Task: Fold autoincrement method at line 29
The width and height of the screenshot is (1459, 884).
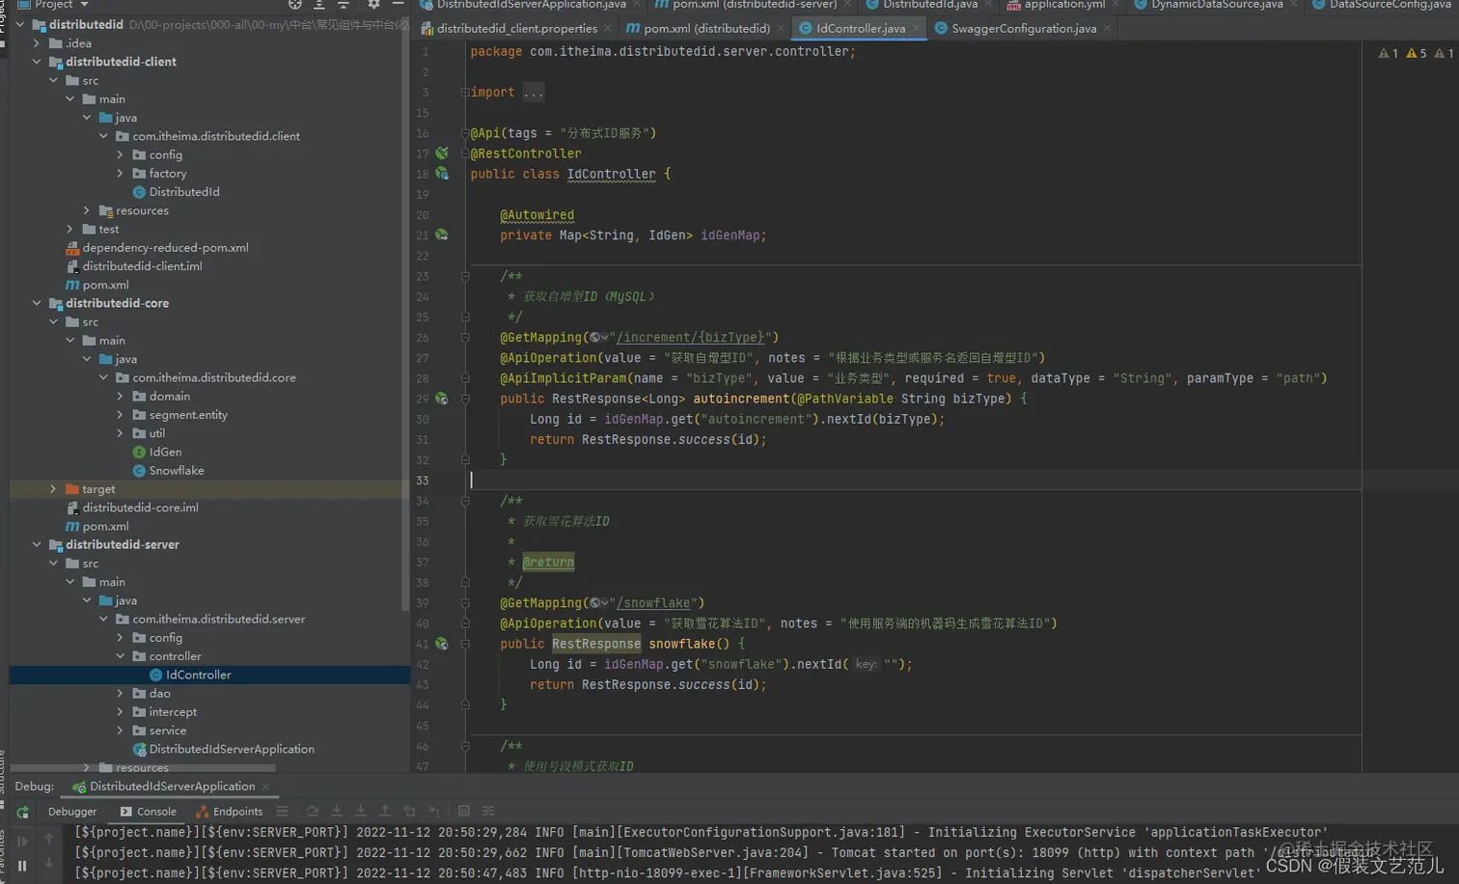Action: click(x=465, y=399)
